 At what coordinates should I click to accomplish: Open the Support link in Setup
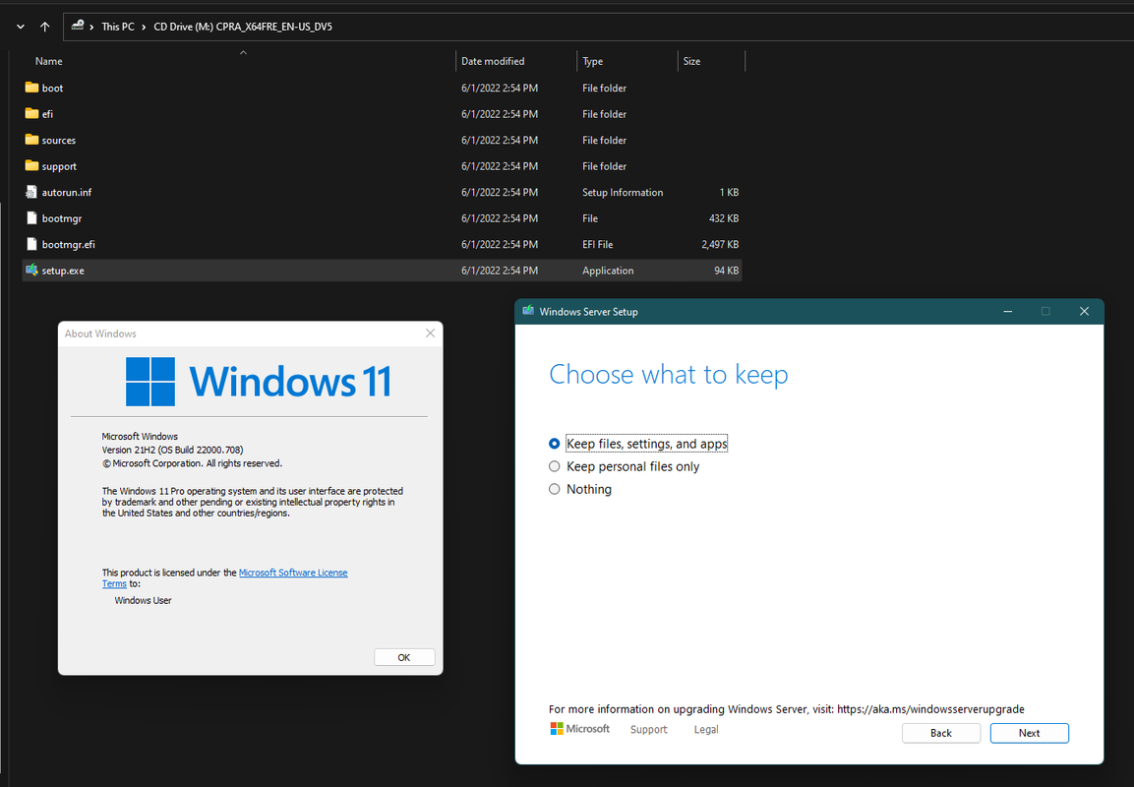(x=649, y=729)
